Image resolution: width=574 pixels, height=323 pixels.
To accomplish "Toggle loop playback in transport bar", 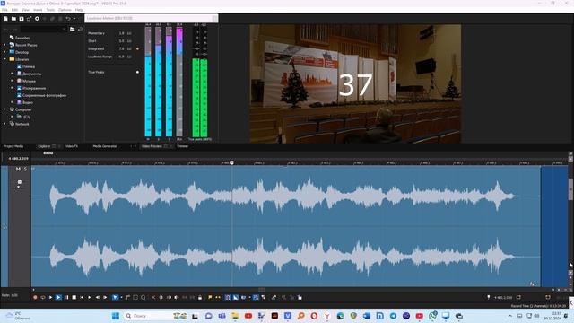I will (43, 297).
